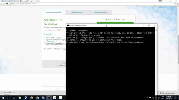Image resolution: width=179 pixels, height=100 pixels.
Task: Maximize the Command Prompt window
Action: pos(149,25)
